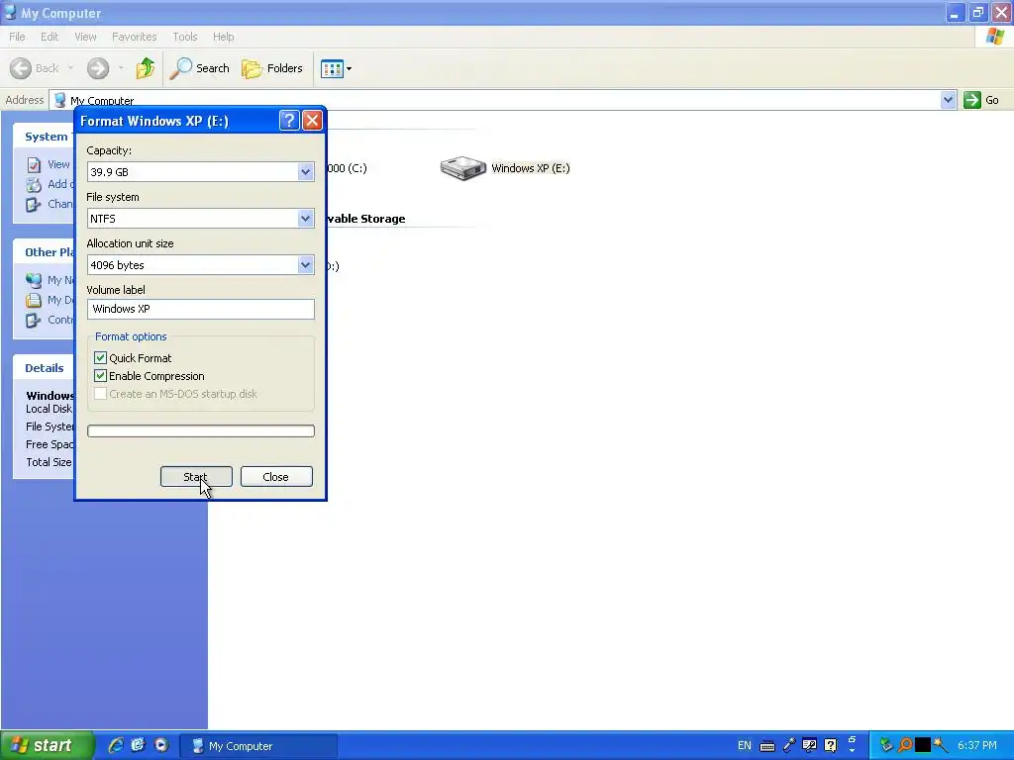
Task: Click the red X on Format dialog
Action: pos(312,120)
